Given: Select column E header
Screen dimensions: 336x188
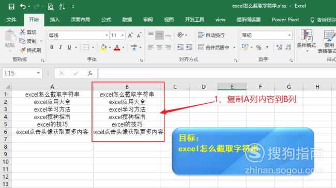Looking at the screenshot, I should click(232, 87).
